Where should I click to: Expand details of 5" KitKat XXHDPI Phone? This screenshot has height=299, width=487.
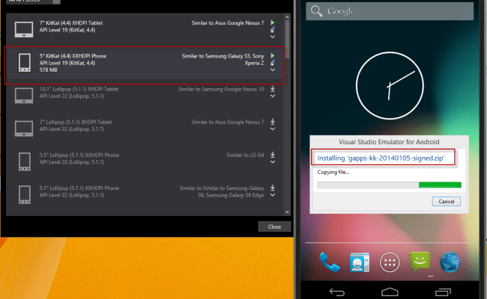(273, 70)
